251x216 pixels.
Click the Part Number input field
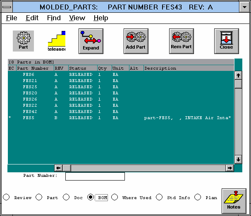click(95, 176)
